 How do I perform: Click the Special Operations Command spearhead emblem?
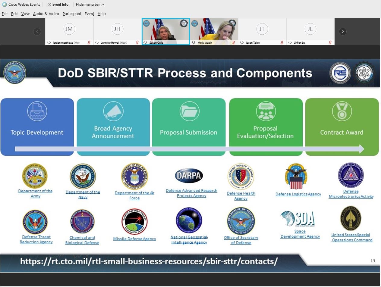[351, 219]
